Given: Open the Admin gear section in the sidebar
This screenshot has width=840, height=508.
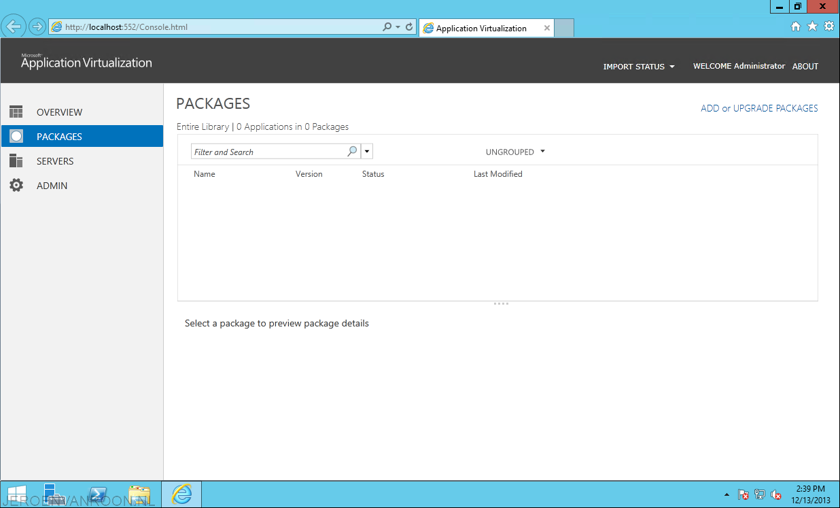Looking at the screenshot, I should [x=82, y=186].
